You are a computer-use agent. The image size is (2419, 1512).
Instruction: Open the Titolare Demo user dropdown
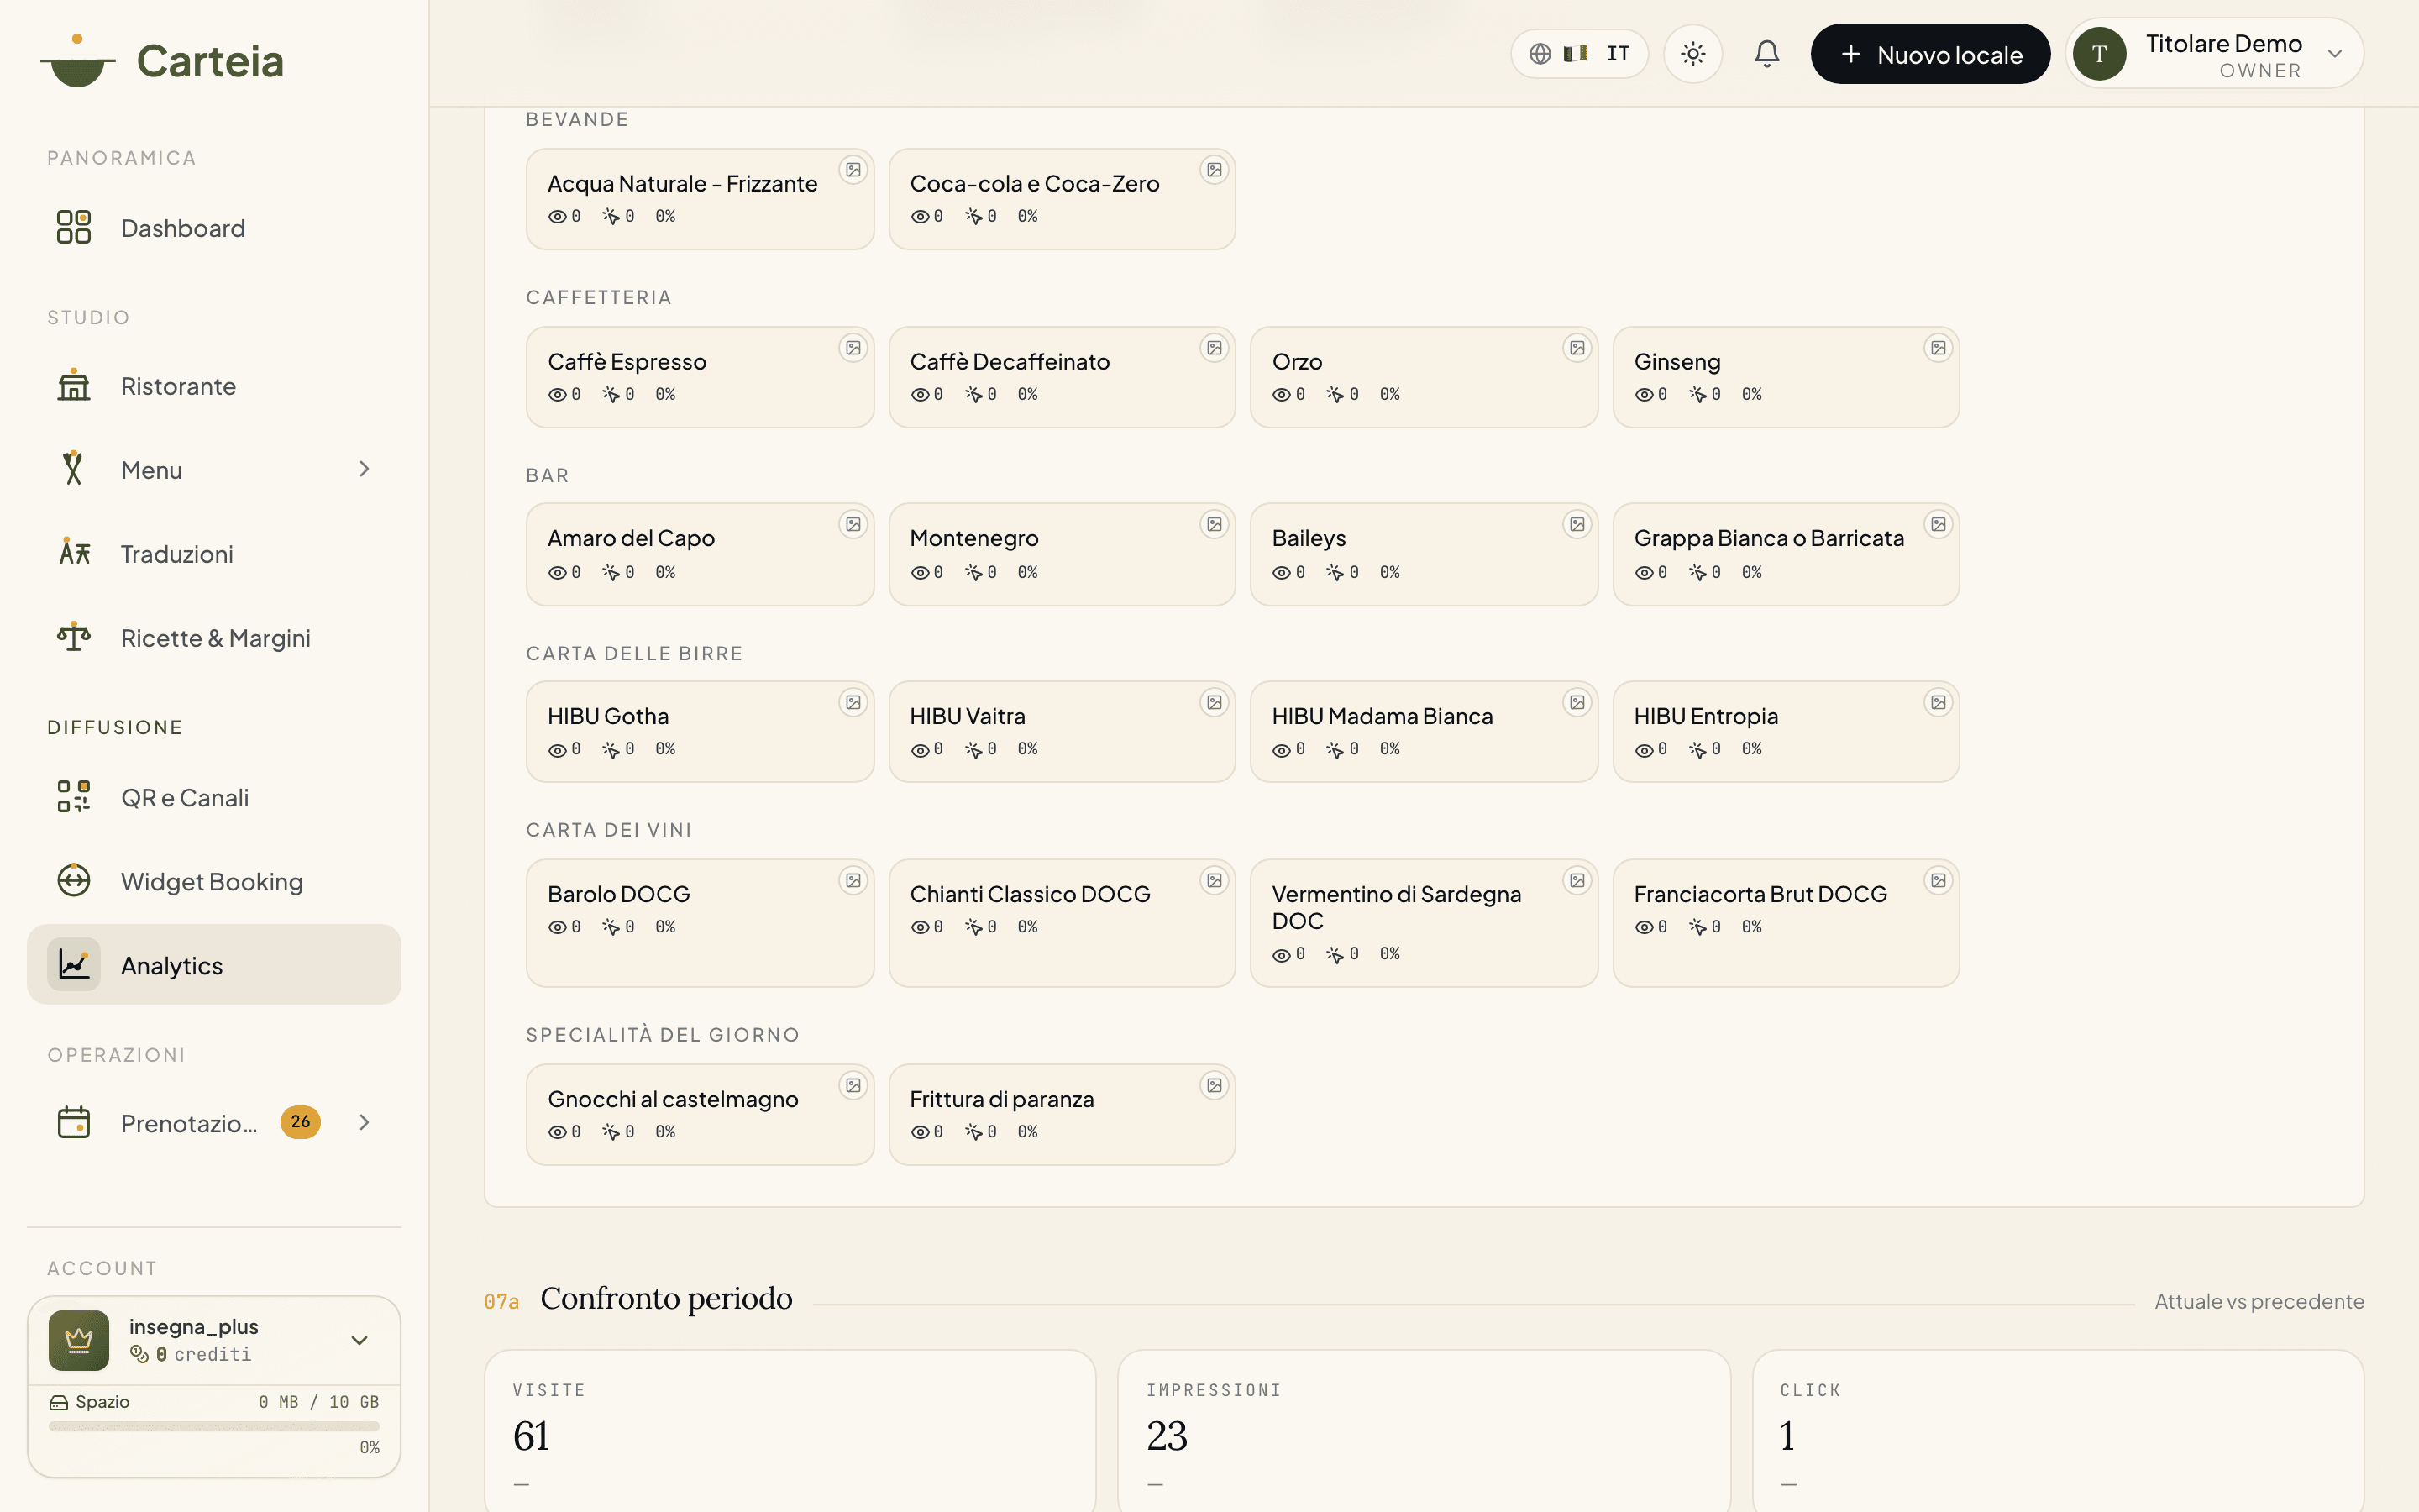click(2214, 54)
